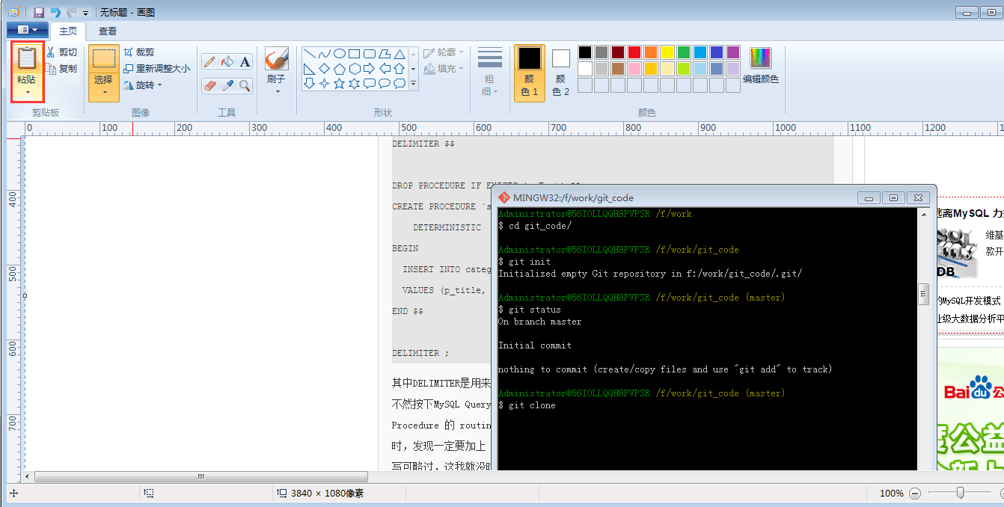Viewport: 1004px width, 507px height.
Task: Open the 旋转 (Rotate) dropdown
Action: coord(143,85)
